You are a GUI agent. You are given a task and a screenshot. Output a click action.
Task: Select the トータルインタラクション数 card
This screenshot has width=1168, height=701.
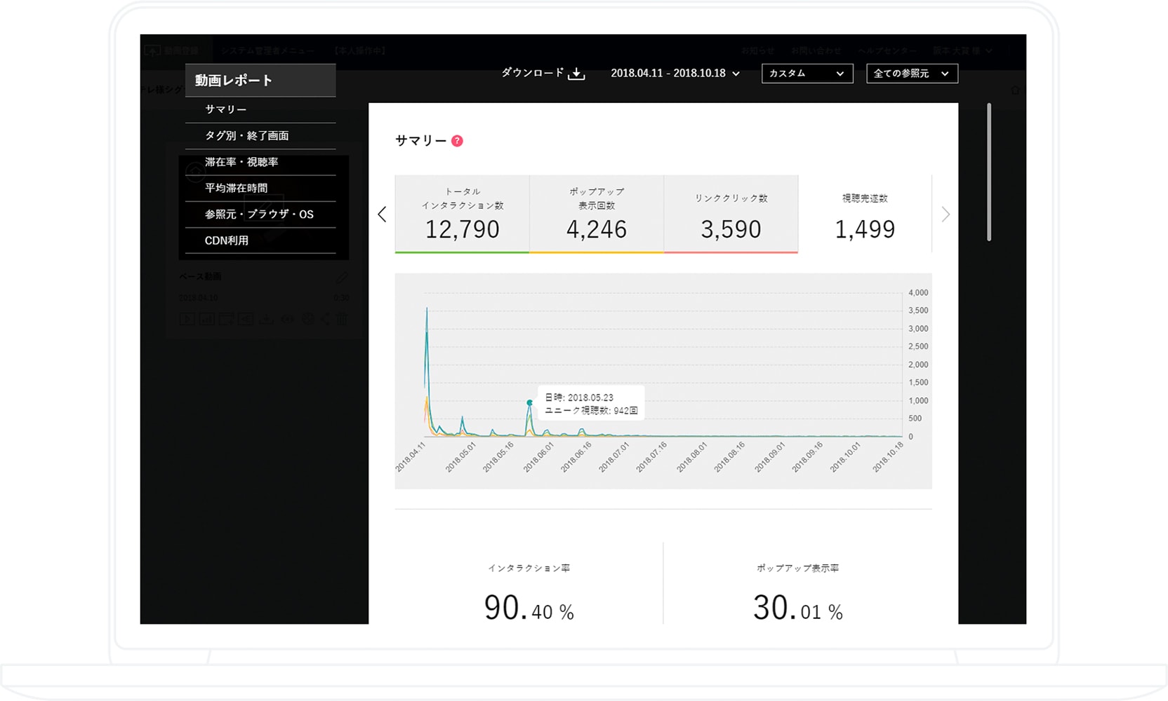pos(462,214)
